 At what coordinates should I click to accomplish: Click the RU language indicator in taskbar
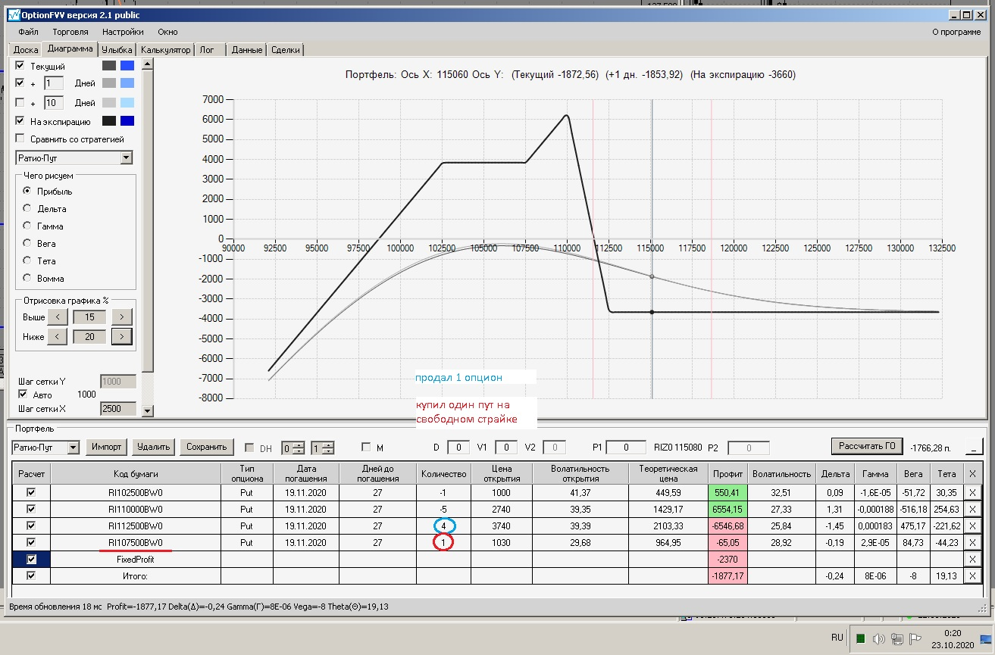pos(837,638)
